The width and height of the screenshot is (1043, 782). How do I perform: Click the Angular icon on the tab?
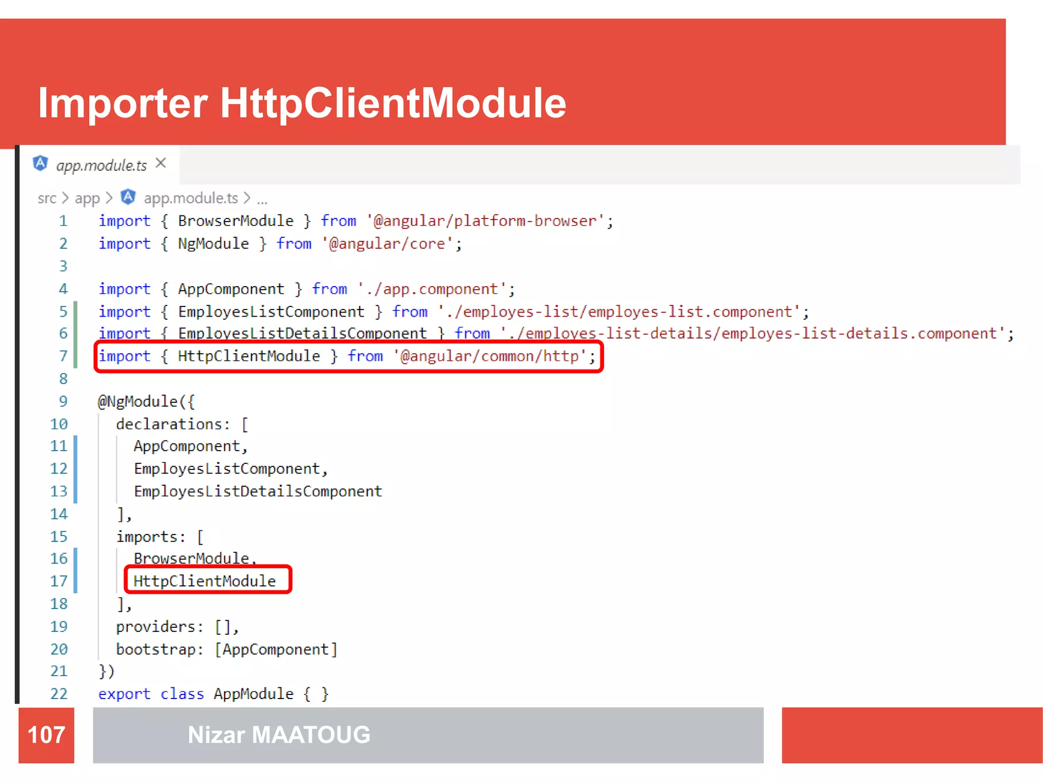click(40, 163)
